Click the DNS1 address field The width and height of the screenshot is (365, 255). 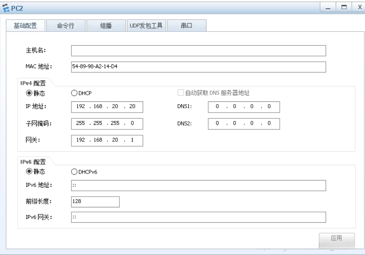[x=244, y=107]
